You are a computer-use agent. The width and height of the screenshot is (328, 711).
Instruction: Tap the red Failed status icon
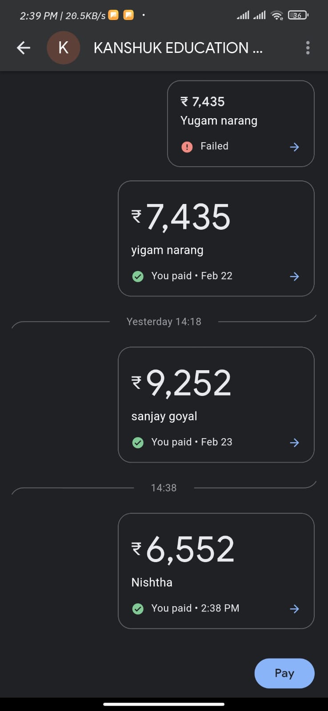(x=187, y=147)
